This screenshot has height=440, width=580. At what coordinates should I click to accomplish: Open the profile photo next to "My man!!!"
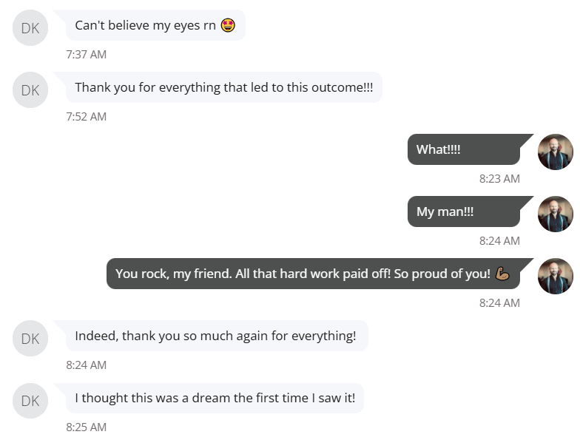[x=555, y=214]
